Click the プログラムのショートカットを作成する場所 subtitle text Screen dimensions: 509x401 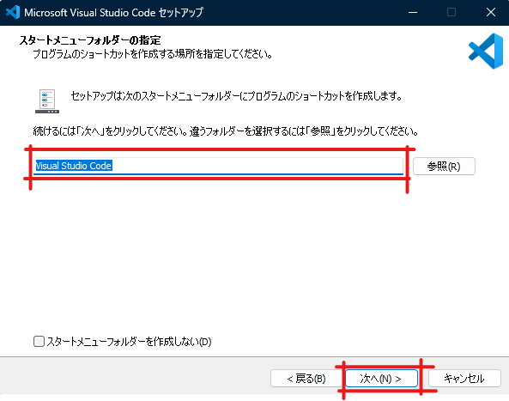click(152, 54)
